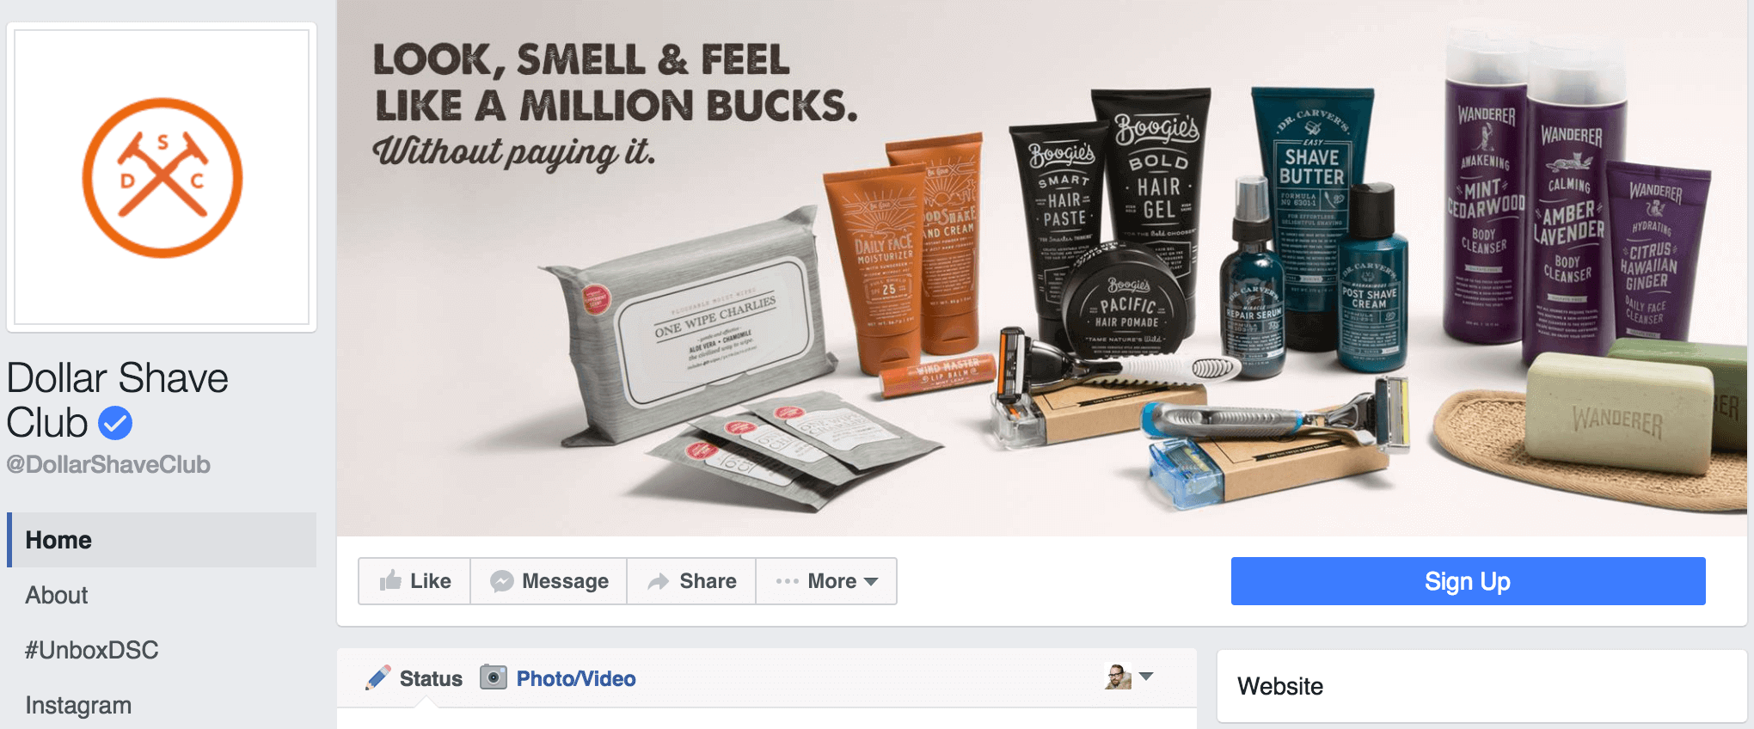Open the Dollar Shave Club profile logo
Image resolution: width=1754 pixels, height=729 pixels.
click(x=163, y=178)
